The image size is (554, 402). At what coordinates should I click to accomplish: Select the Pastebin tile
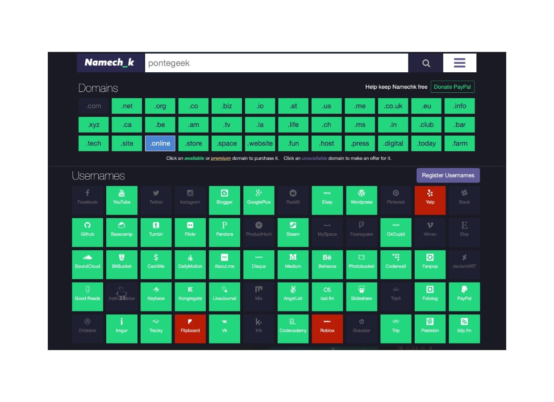point(430,329)
